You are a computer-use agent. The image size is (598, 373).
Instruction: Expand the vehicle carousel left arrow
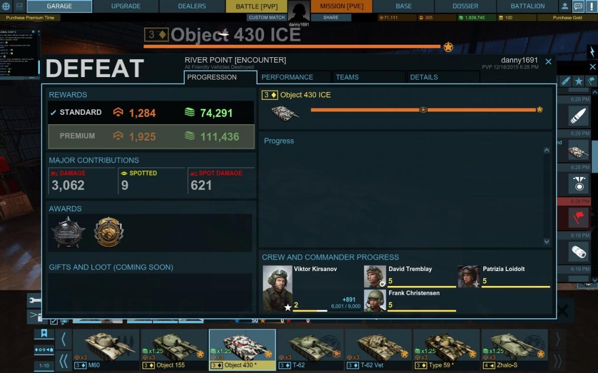pos(63,340)
